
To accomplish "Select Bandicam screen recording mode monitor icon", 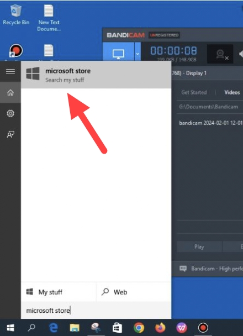I will click(118, 53).
